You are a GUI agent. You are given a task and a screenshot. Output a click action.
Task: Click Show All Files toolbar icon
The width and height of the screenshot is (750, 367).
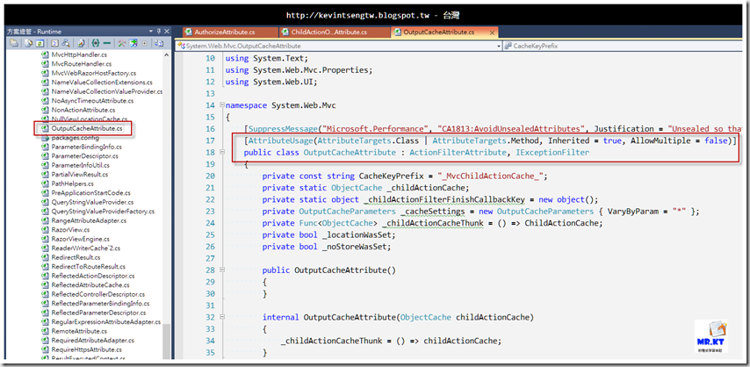[x=28, y=43]
